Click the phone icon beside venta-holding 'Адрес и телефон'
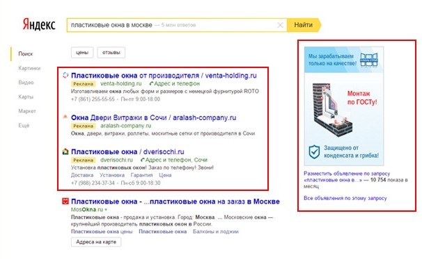 (x=152, y=84)
